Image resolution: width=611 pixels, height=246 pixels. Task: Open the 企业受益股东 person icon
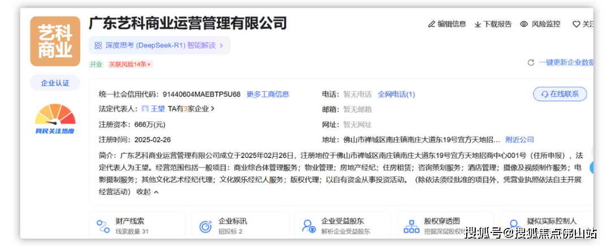[308, 226]
